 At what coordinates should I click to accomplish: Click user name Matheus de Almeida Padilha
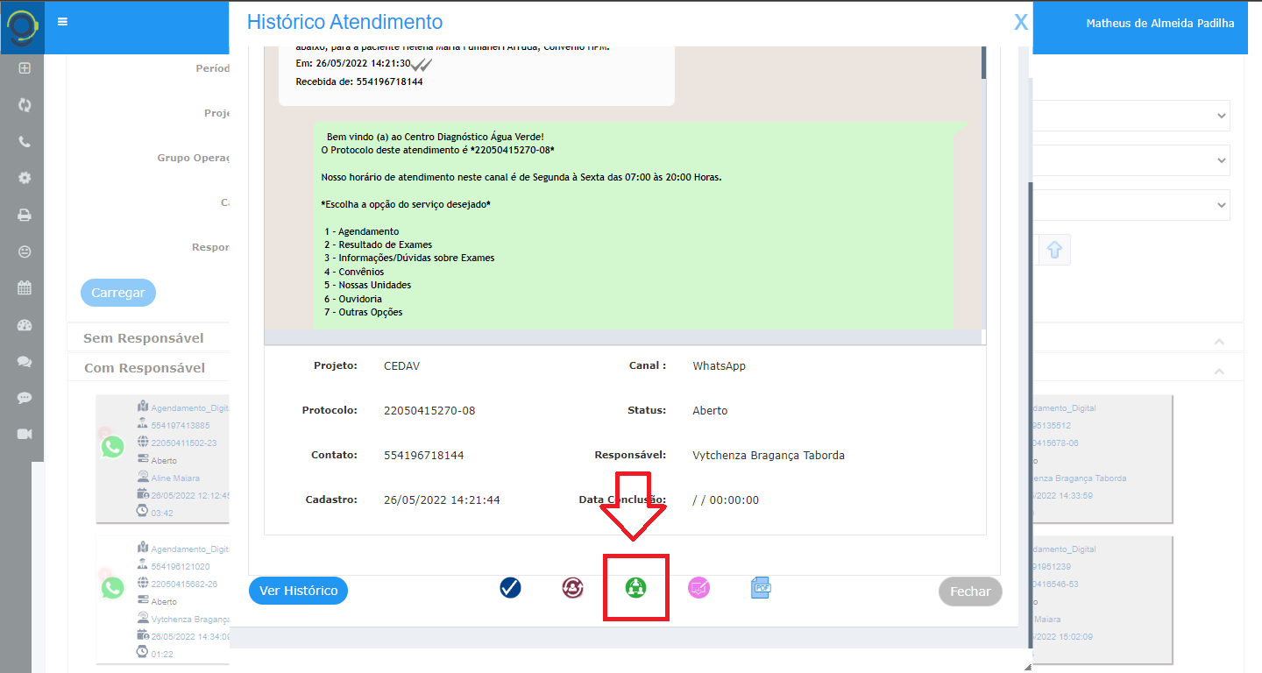click(1160, 24)
